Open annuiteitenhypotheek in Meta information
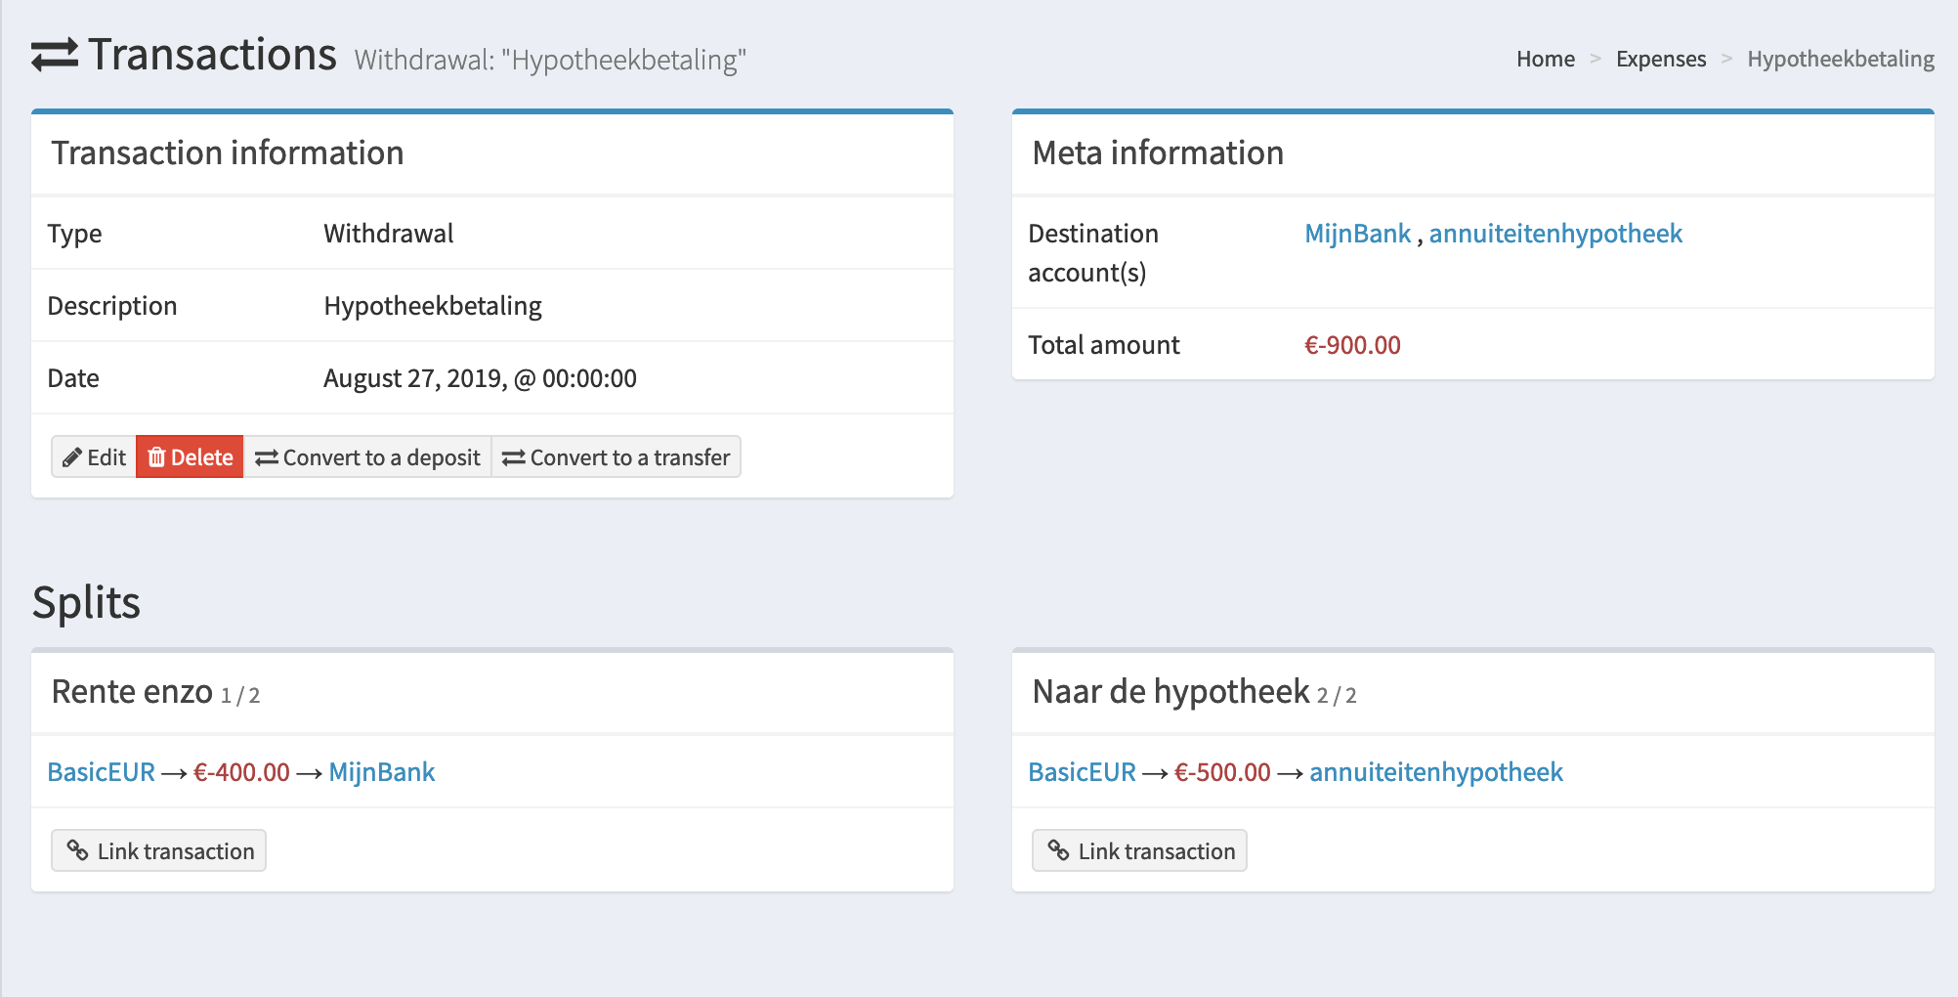Image resolution: width=1958 pixels, height=997 pixels. [1555, 234]
